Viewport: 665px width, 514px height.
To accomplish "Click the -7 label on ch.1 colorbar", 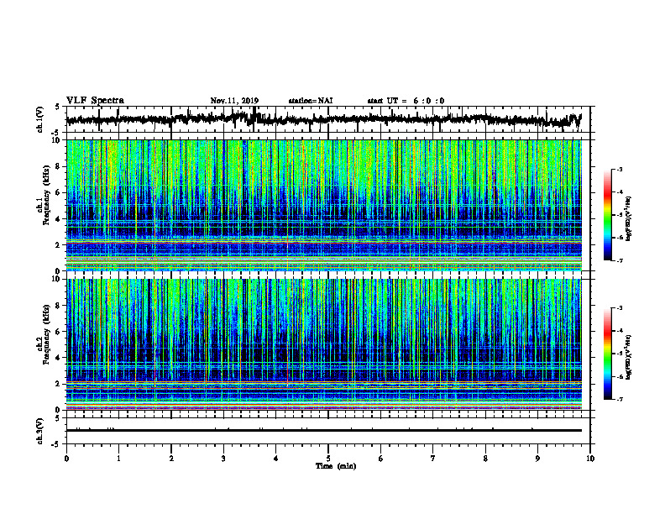I will [x=619, y=260].
